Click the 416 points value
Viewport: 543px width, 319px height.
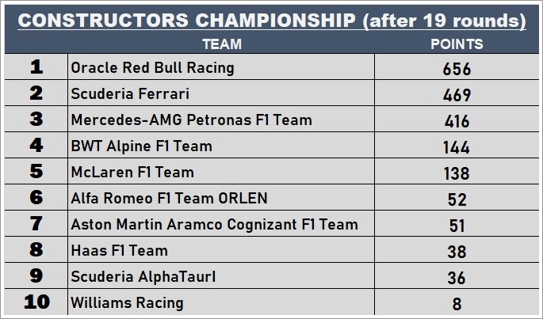point(456,121)
